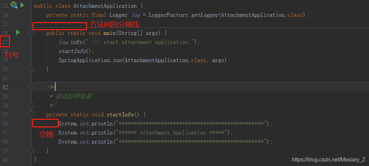
Task: Click the Javadoc opening '/**' on line 32
Action: (x=51, y=87)
